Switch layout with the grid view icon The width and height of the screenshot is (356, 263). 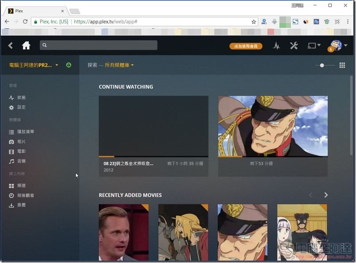coord(342,66)
